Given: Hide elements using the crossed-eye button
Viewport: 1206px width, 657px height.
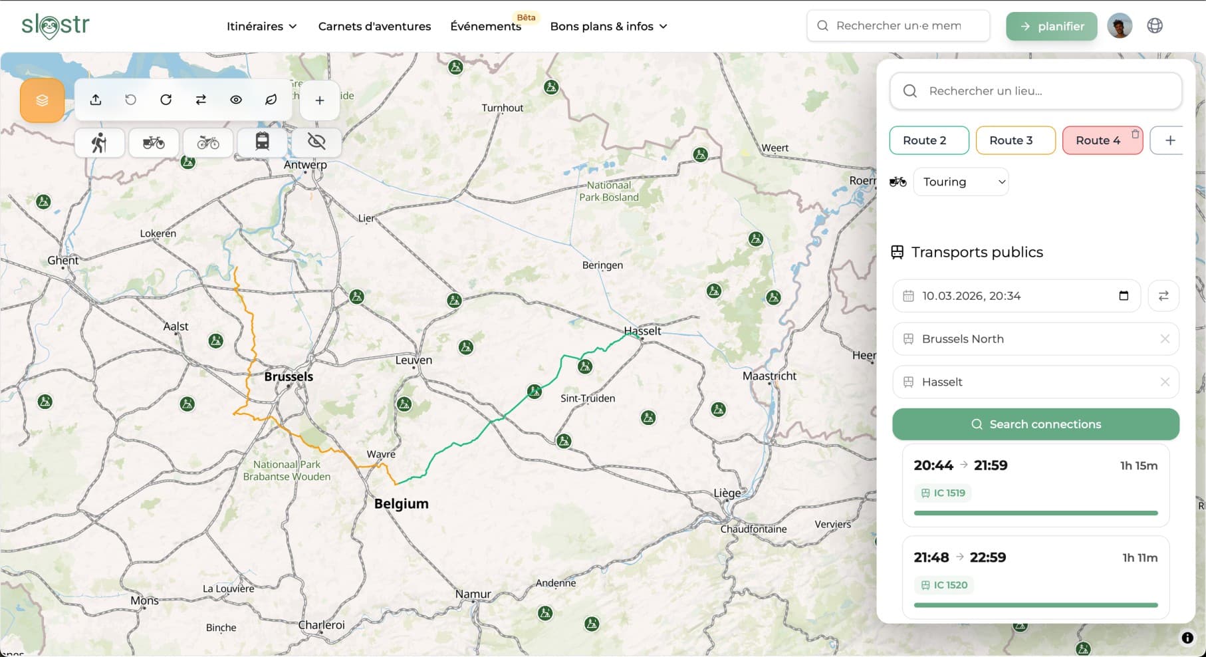Looking at the screenshot, I should 316,142.
